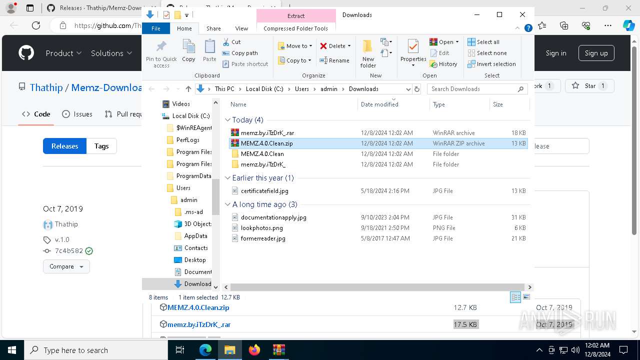
Task: Click the Rename ribbon button
Action: [x=334, y=60]
